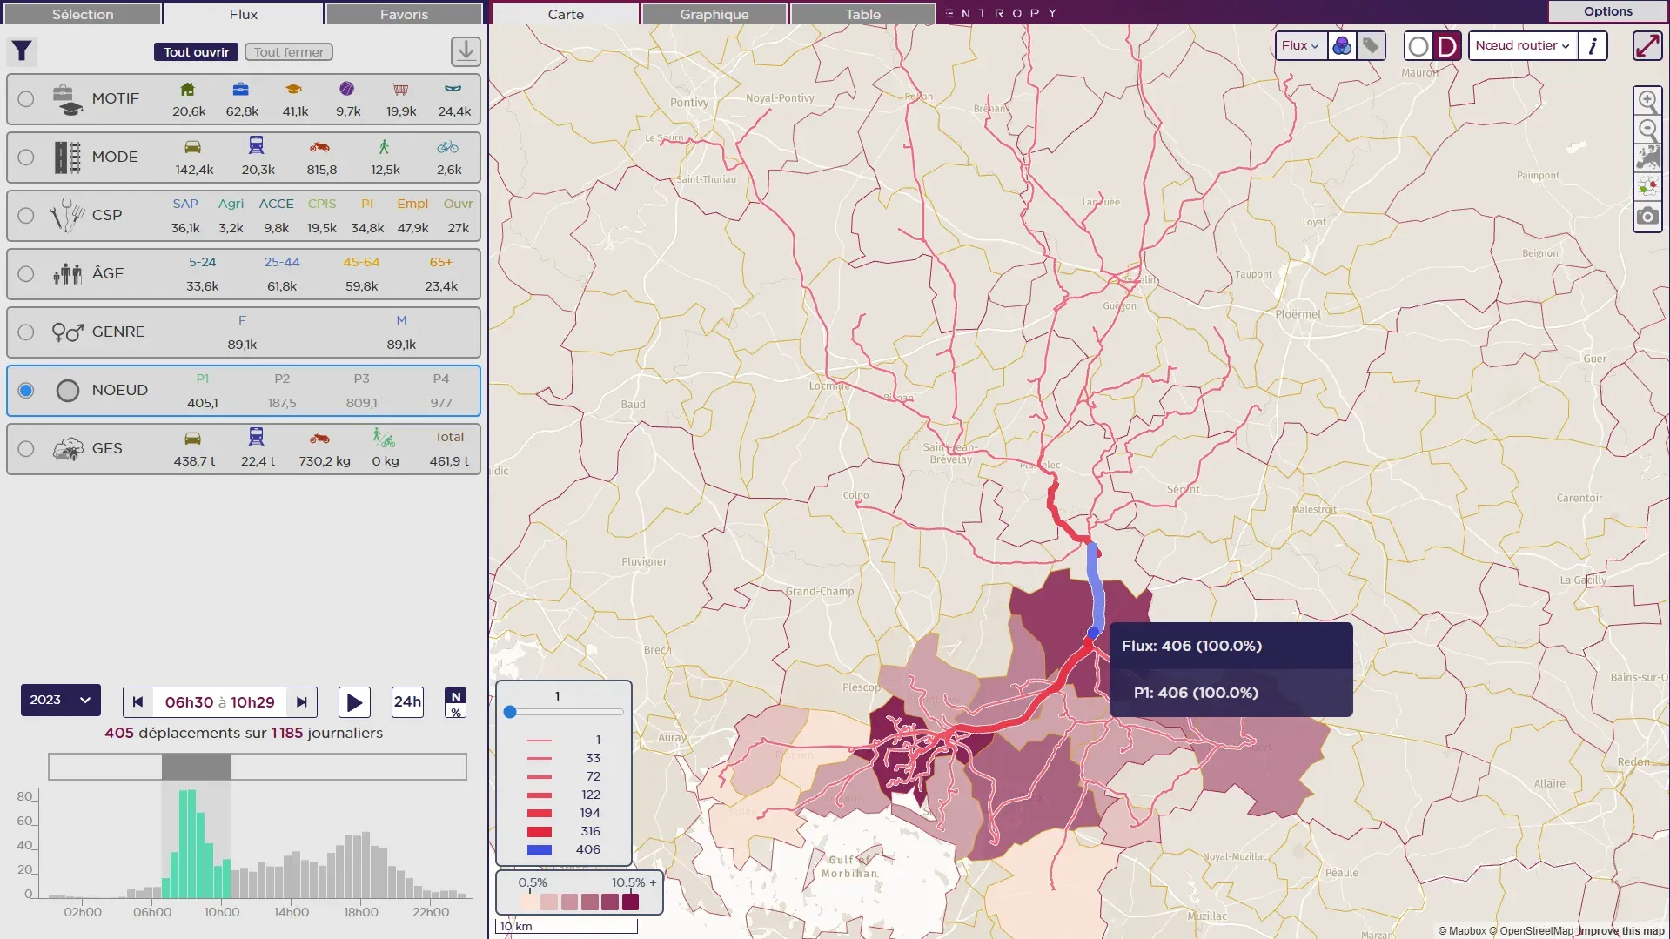
Task: Open the Nœud routier dropdown
Action: tap(1523, 45)
